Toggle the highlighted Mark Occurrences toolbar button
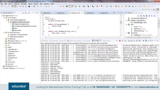The image size is (160, 90). (x=15, y=6)
